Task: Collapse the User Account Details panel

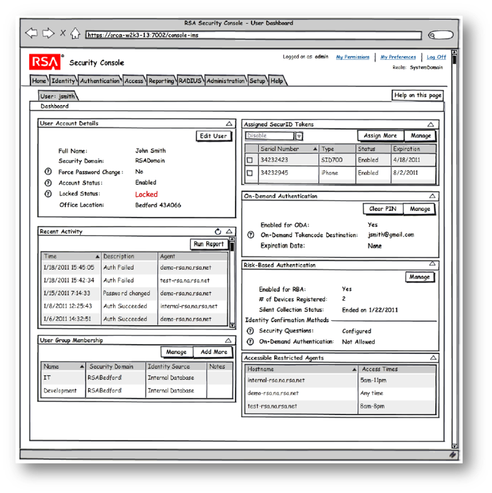Action: coord(229,123)
